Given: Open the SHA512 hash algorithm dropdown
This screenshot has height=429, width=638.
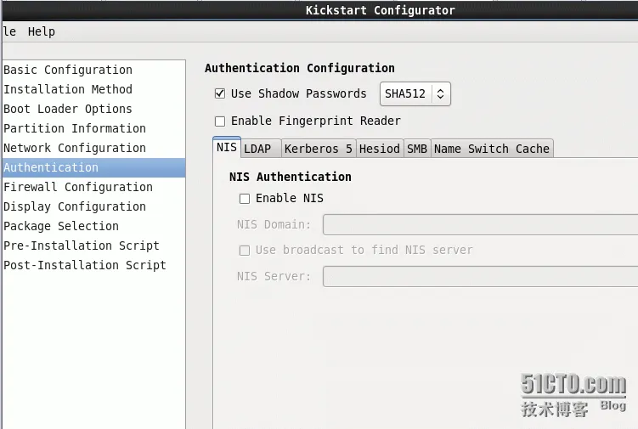Looking at the screenshot, I should coord(415,93).
